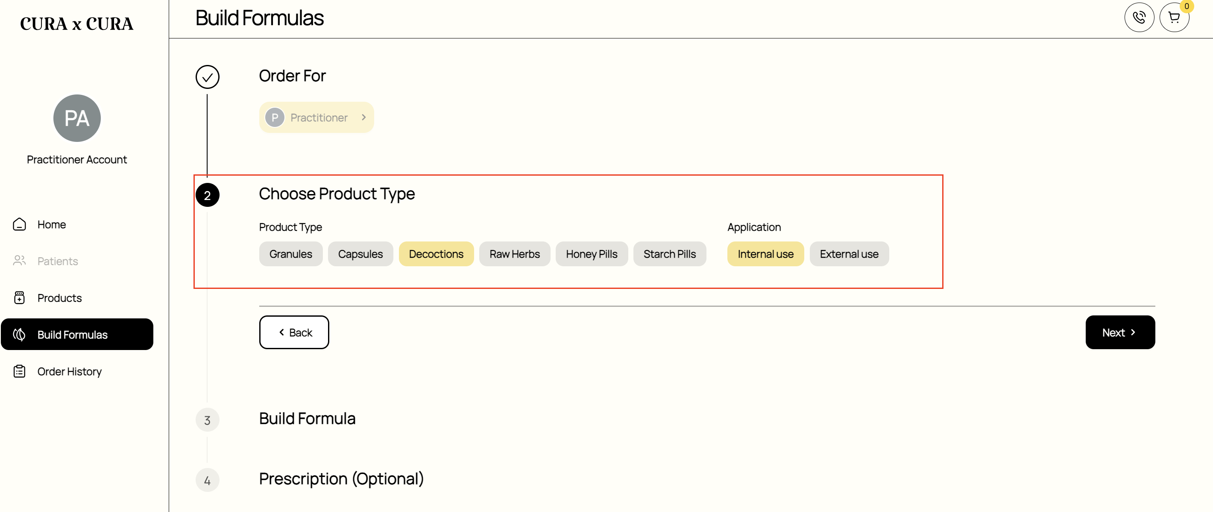Click the Practitioner chip label

(x=319, y=117)
